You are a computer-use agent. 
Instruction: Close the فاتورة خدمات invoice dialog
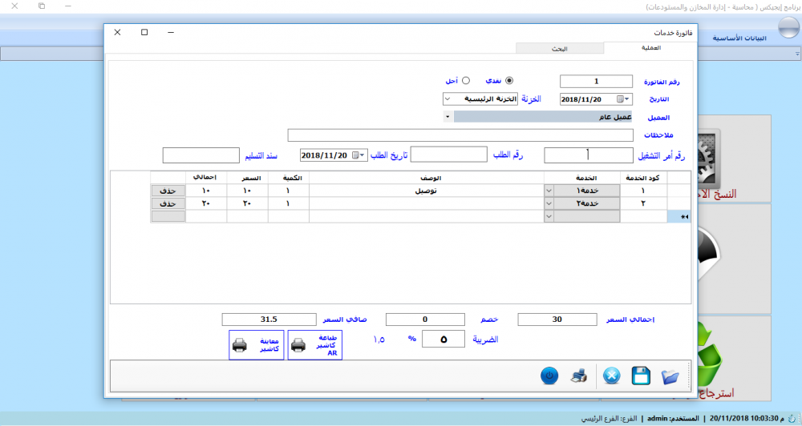[117, 32]
